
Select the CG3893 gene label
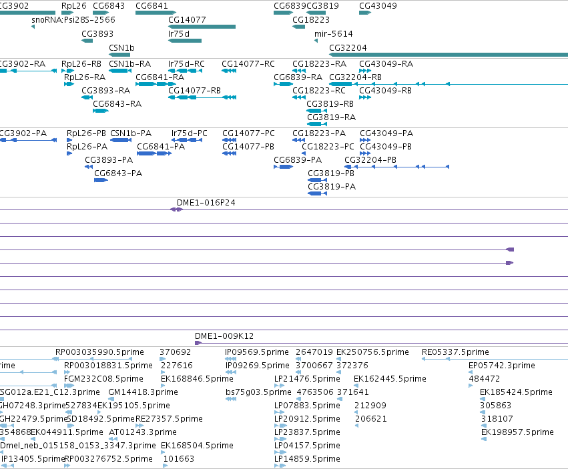click(x=97, y=34)
